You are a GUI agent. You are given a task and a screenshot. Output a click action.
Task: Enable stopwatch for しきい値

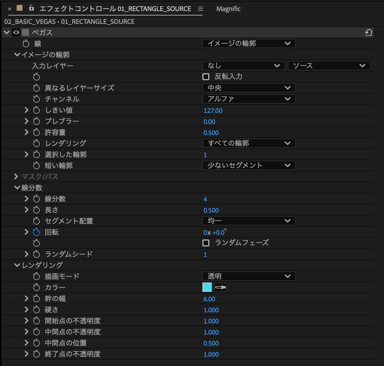click(x=36, y=110)
